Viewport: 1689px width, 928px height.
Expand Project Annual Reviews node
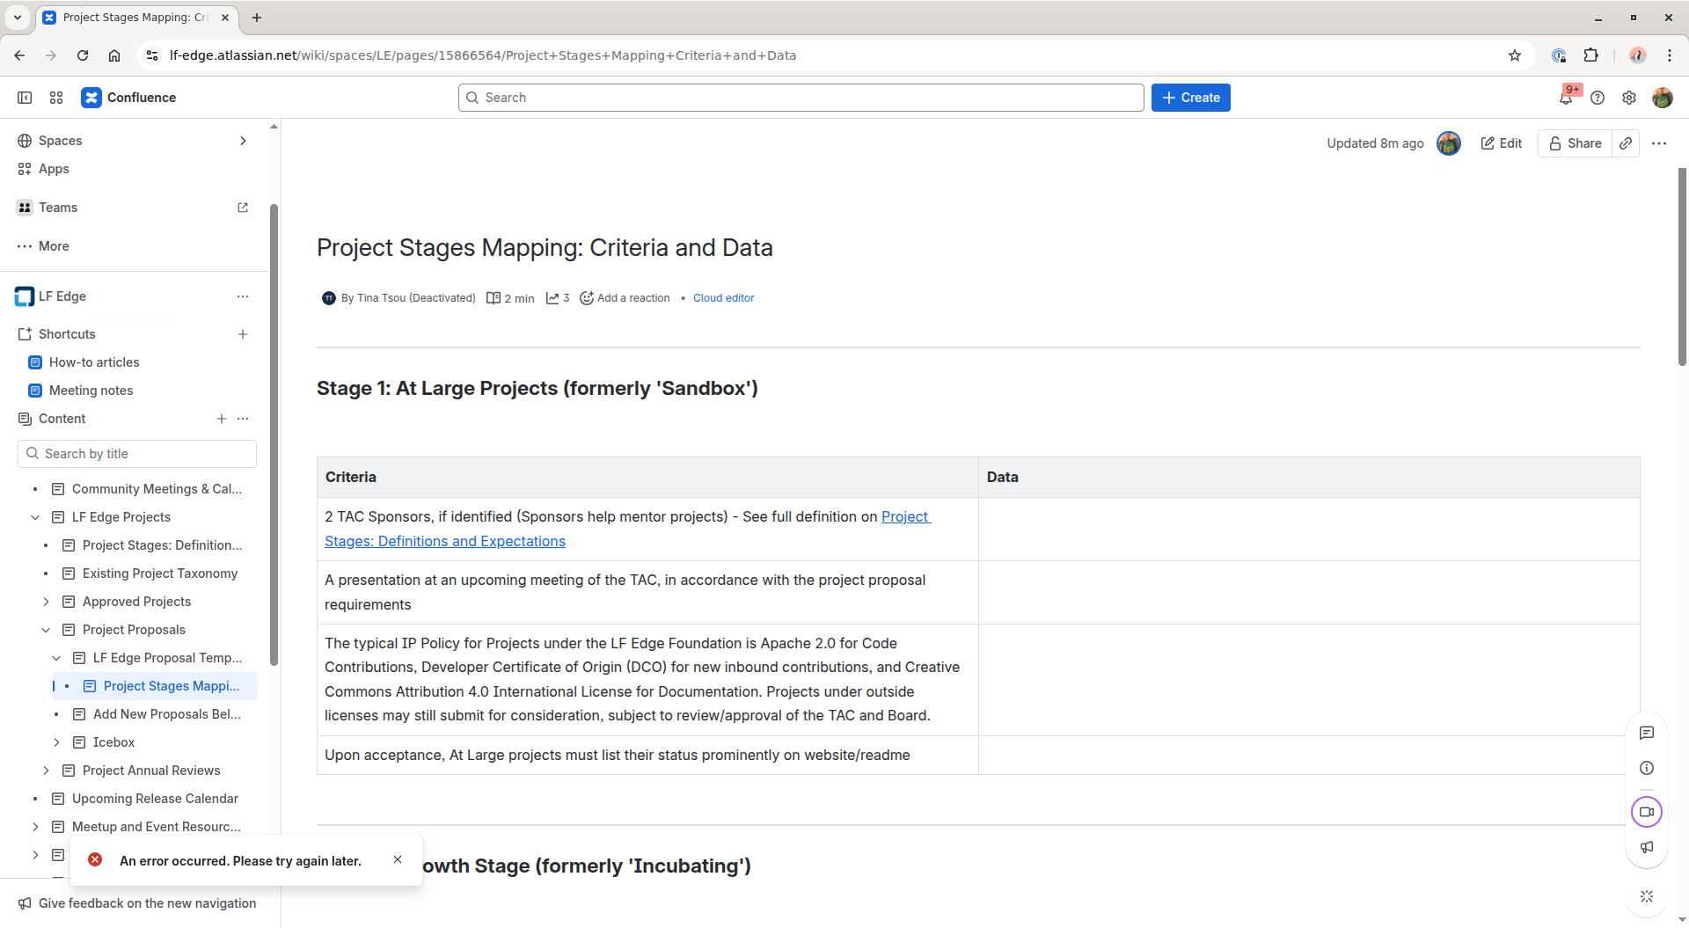46,771
